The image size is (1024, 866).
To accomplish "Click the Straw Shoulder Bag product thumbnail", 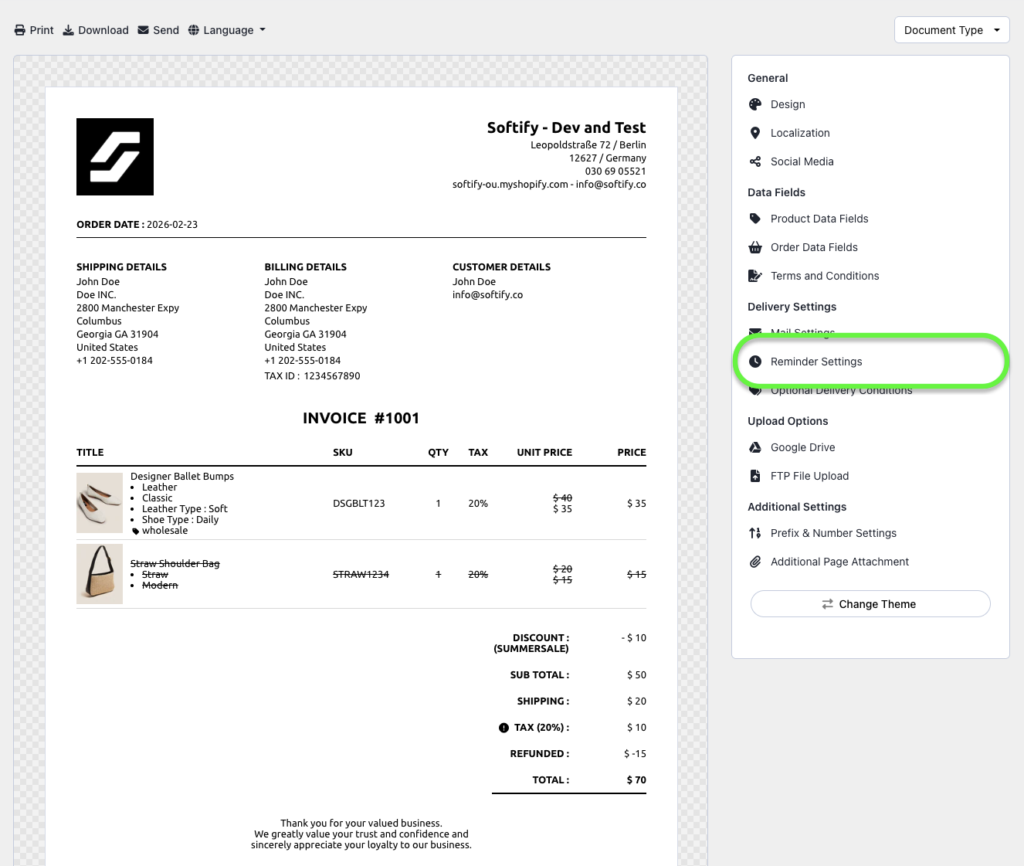I will 100,574.
